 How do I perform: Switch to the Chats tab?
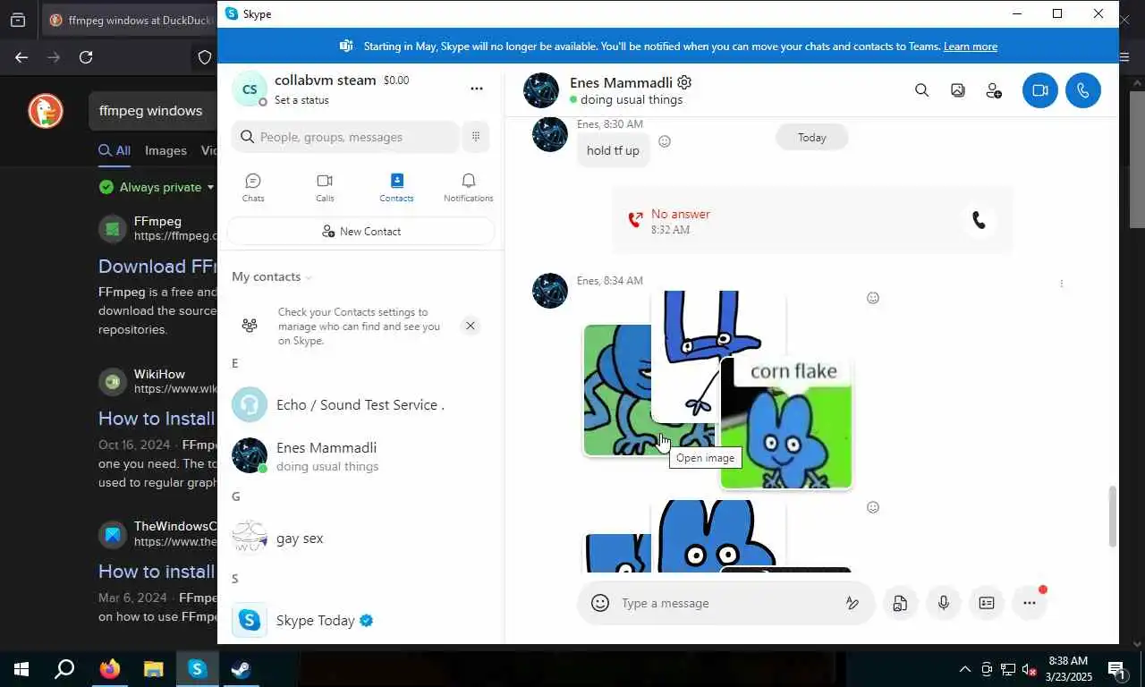point(253,187)
